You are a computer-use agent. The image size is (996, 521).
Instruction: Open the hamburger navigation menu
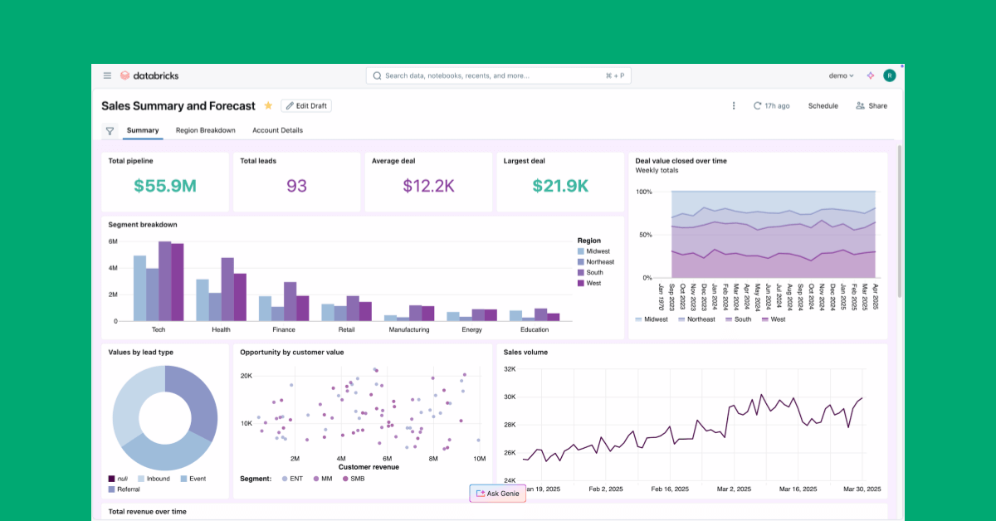click(x=107, y=75)
